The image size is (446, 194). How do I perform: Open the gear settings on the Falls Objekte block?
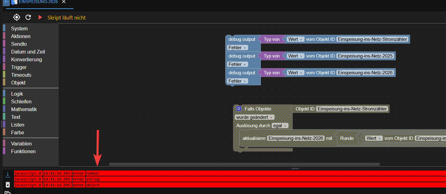click(239, 109)
